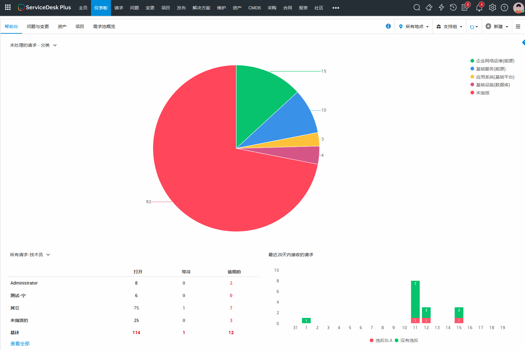
Task: Open the hamburger menu on the dashboard toolbar
Action: click(x=518, y=26)
